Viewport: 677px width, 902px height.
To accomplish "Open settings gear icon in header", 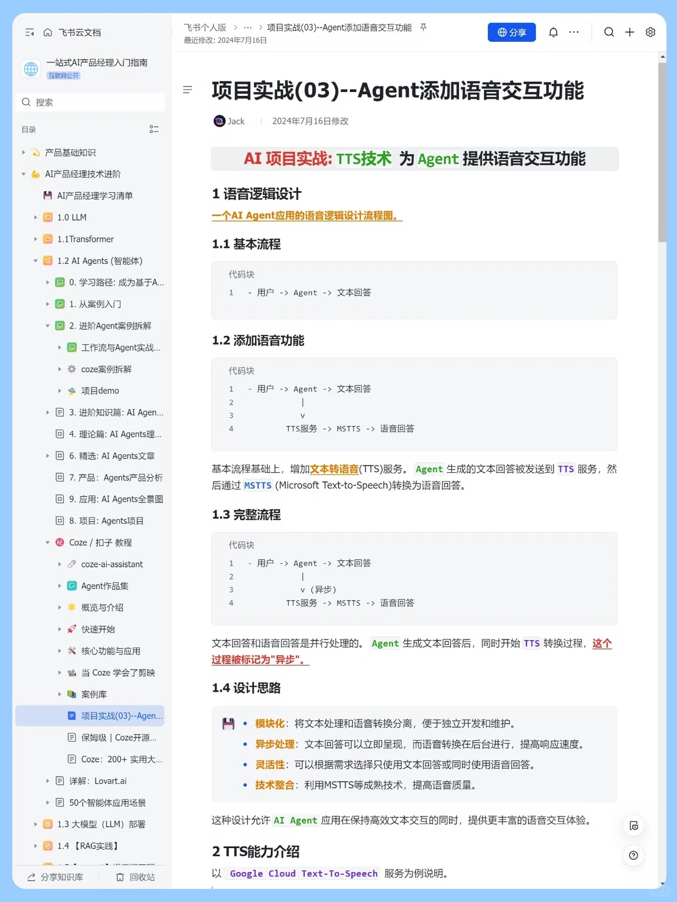I will pos(651,32).
